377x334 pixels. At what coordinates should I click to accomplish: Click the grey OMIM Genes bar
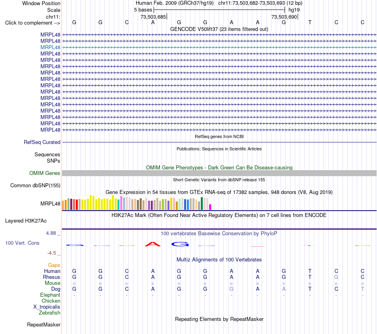coord(219,173)
